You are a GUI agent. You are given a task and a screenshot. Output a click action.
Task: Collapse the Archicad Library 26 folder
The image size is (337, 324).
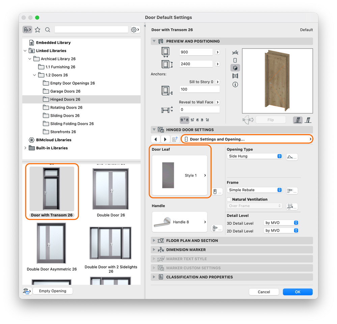pos(30,59)
